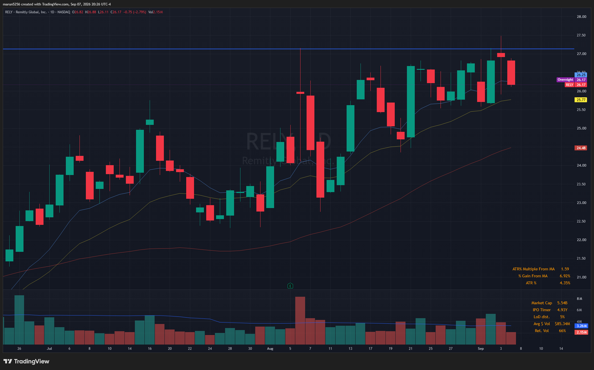Click the Aug label on the time axis

pyautogui.click(x=270, y=349)
